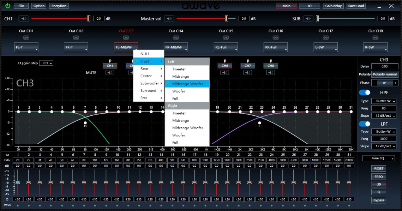Viewport: 402px width, 211px height.
Task: Choose Subwoofer in the speaker menu
Action: click(x=149, y=83)
